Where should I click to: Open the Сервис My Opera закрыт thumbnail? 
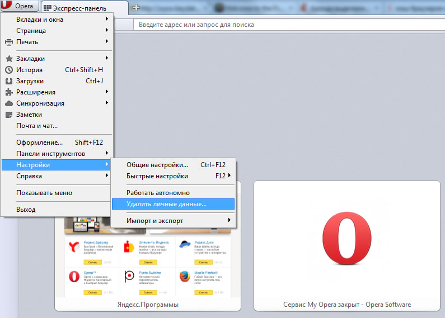(x=347, y=246)
